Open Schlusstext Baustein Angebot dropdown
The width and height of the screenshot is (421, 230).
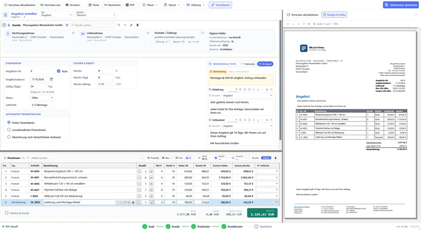[x=247, y=126]
